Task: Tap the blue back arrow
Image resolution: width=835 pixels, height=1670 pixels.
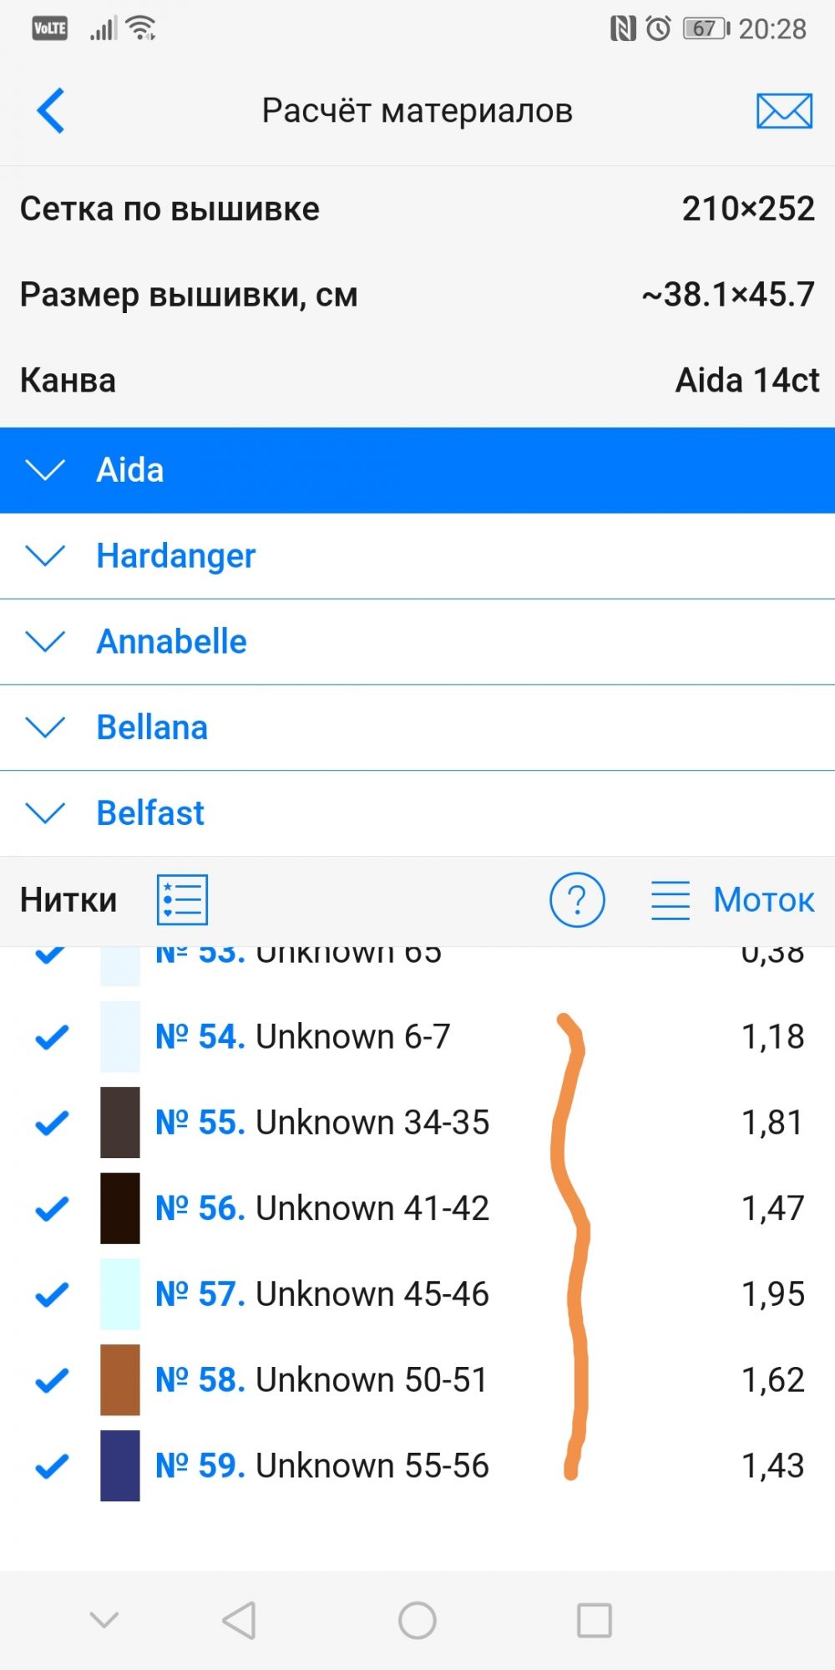Action: (x=51, y=111)
